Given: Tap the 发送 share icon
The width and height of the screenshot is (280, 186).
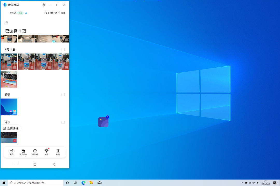Looking at the screenshot, I should click(x=12, y=151).
